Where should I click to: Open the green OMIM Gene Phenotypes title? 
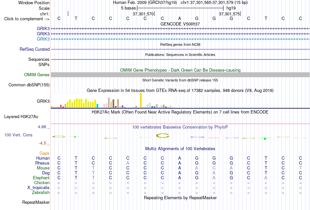[180, 70]
